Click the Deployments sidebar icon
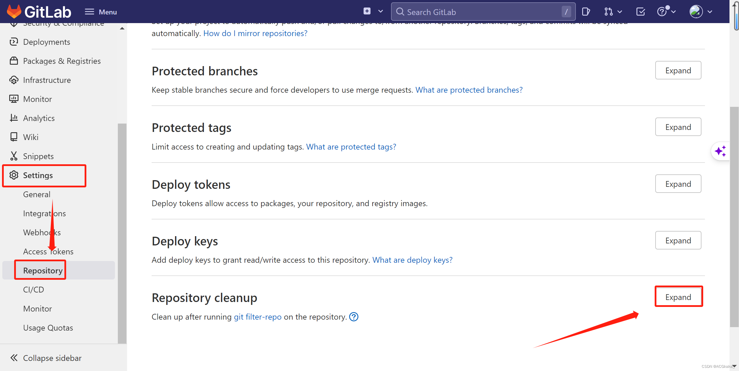Screen dimensions: 739x371 coord(14,42)
